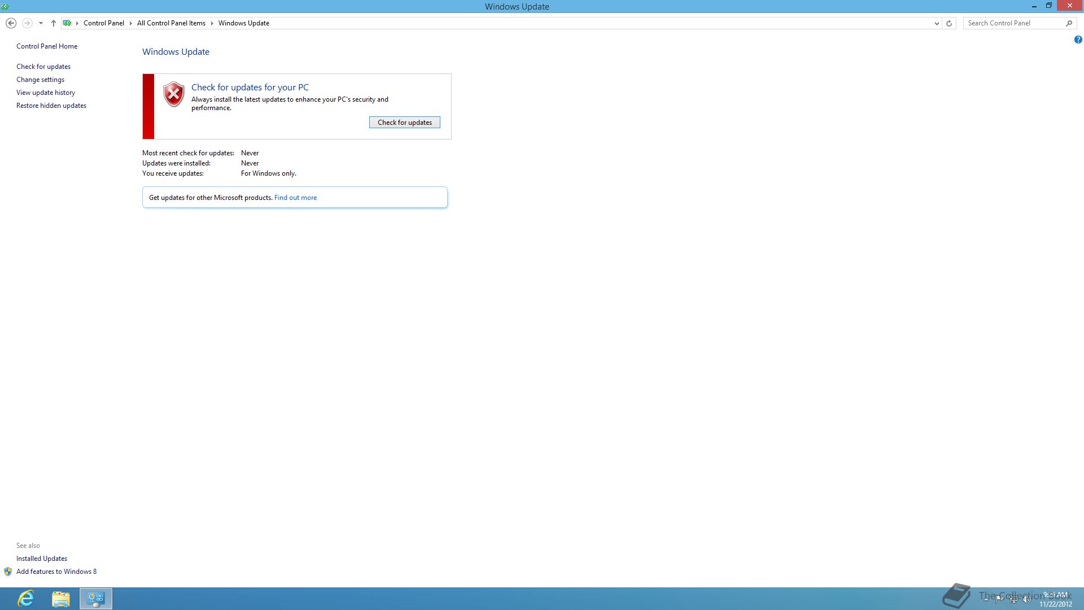Refresh the Windows Update page
The image size is (1084, 610).
pyautogui.click(x=949, y=23)
